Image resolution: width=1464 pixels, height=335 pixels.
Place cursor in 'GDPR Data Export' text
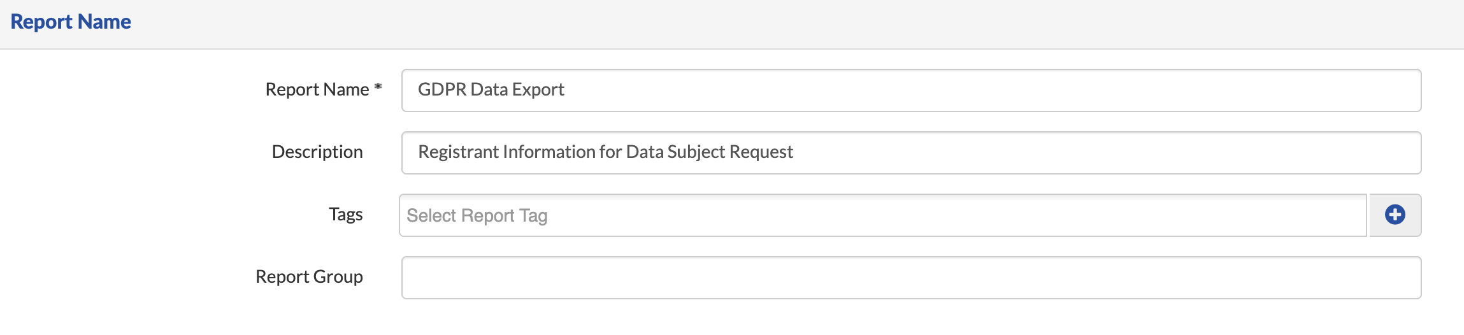tap(491, 89)
